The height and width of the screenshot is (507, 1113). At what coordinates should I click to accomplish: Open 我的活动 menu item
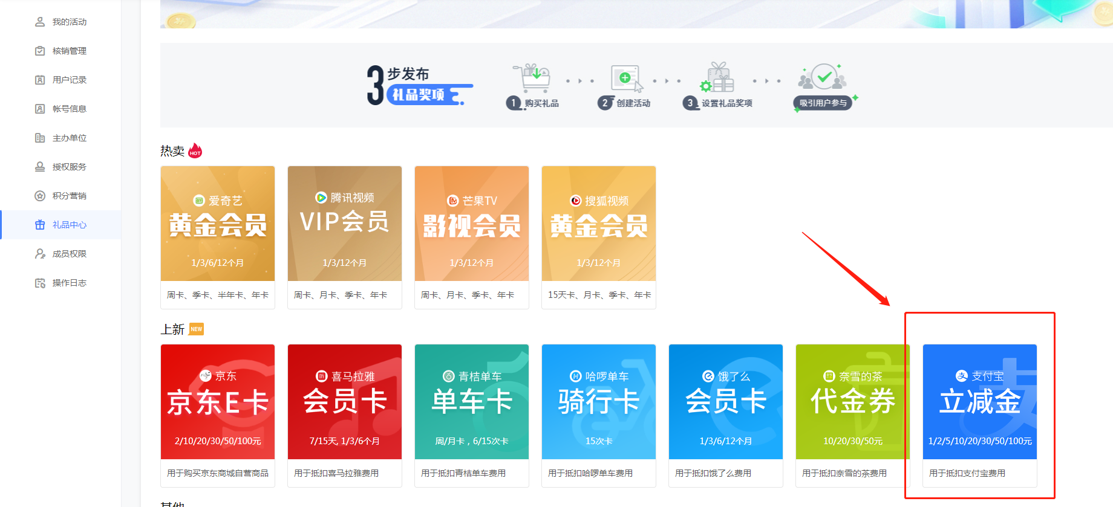[61, 22]
